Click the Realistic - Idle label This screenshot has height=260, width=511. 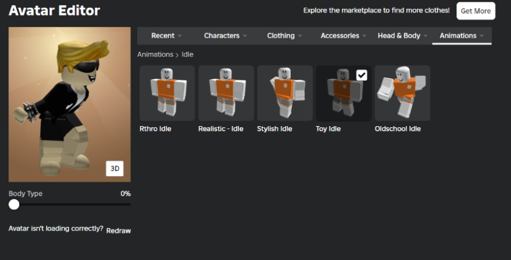(x=220, y=129)
